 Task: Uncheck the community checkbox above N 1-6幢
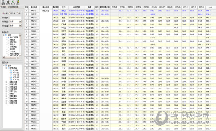tap(9, 68)
